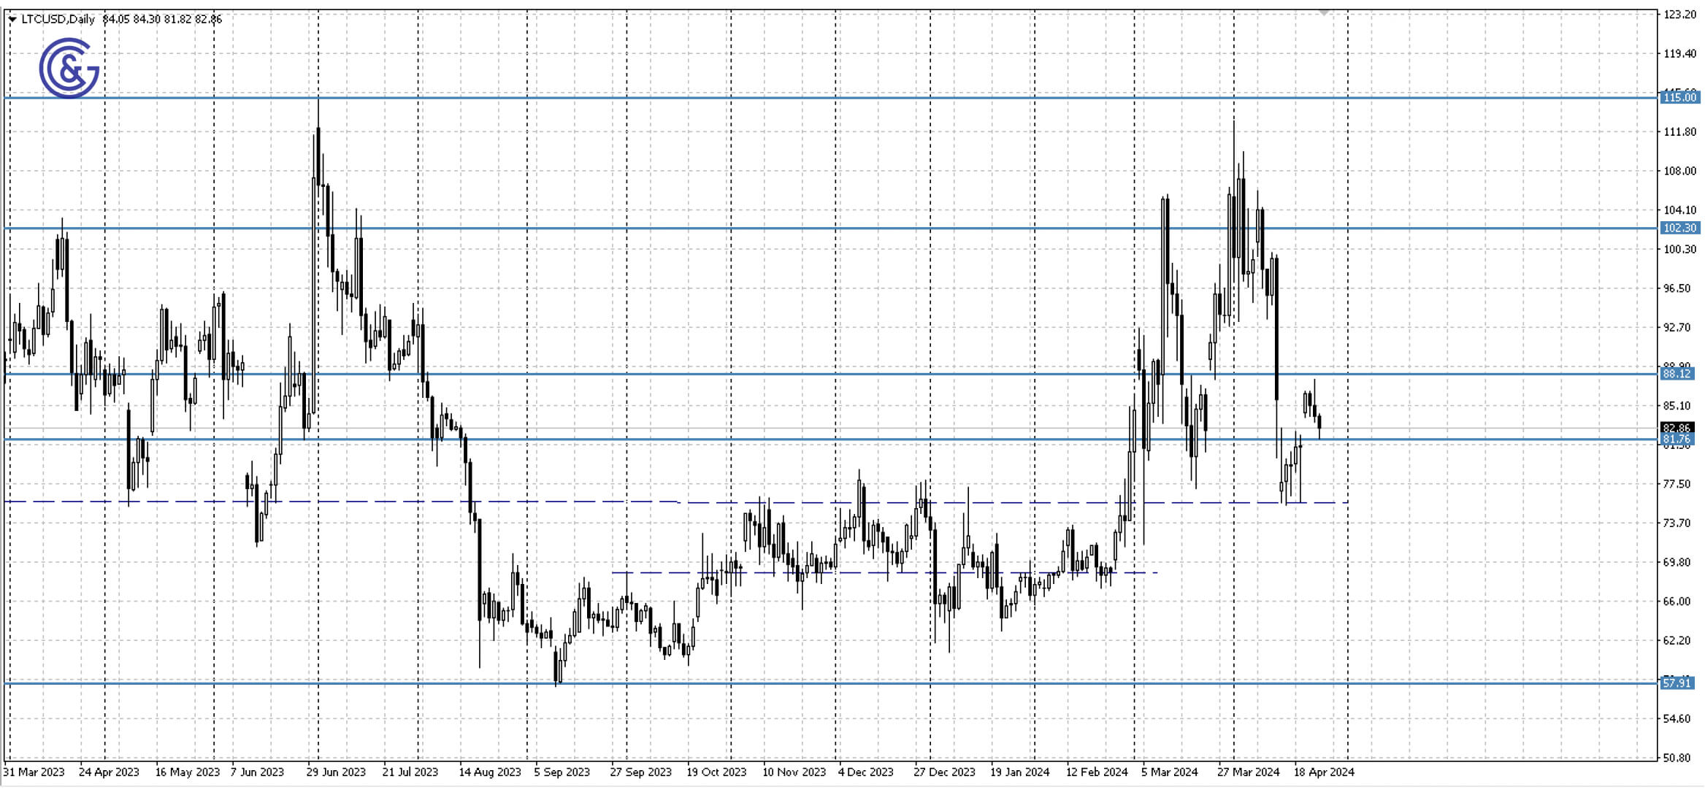Click the 5 Mar 2024 date label
The height and width of the screenshot is (795, 1705).
(1169, 772)
